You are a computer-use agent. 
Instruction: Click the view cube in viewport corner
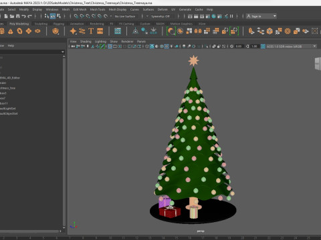click(x=318, y=64)
